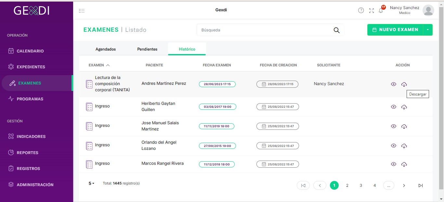
Task: Click exam icon in Orlando del Angel row
Action: pyautogui.click(x=89, y=146)
